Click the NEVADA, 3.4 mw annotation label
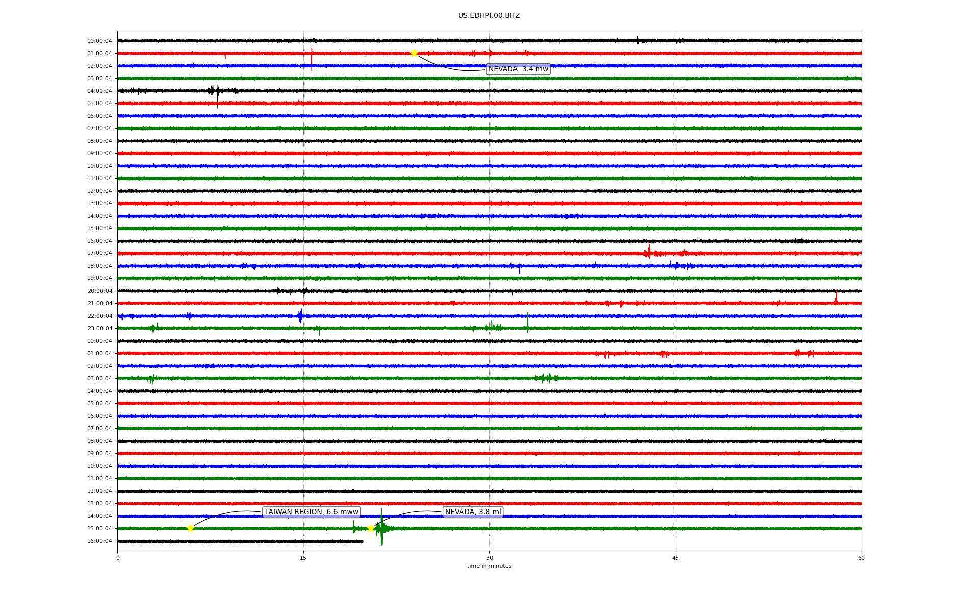Screen dimensions: 979x612 [x=518, y=69]
